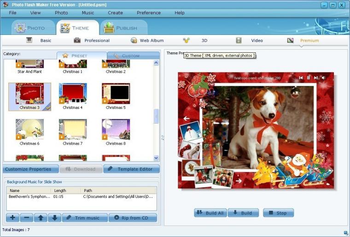Switch to the Theme main tab
Screen dimensions: 350x237
(78, 28)
